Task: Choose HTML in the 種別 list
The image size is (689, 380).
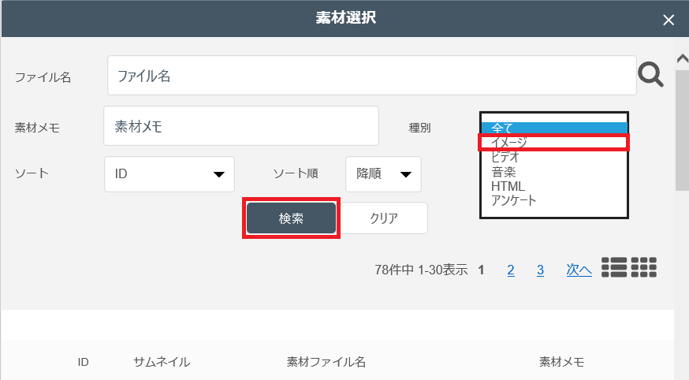Action: click(x=553, y=186)
